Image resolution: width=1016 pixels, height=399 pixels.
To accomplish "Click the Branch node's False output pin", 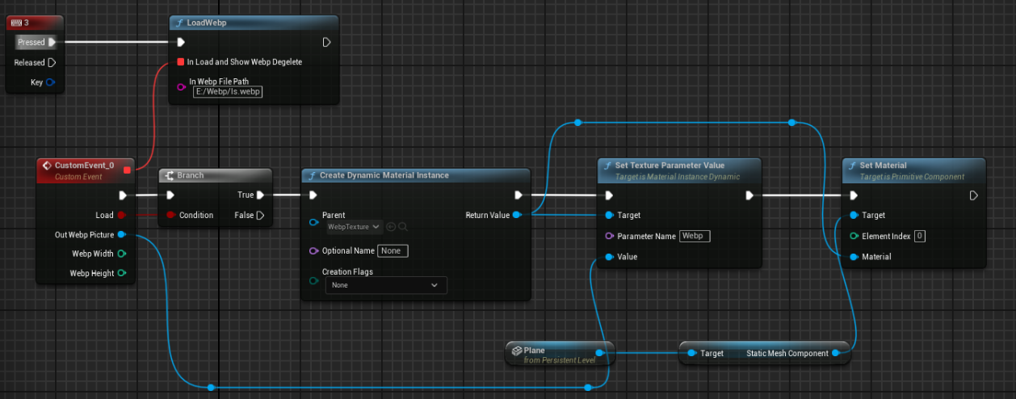I will [260, 215].
